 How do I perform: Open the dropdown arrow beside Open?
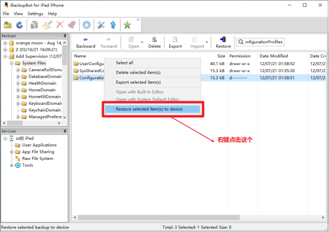point(142,42)
